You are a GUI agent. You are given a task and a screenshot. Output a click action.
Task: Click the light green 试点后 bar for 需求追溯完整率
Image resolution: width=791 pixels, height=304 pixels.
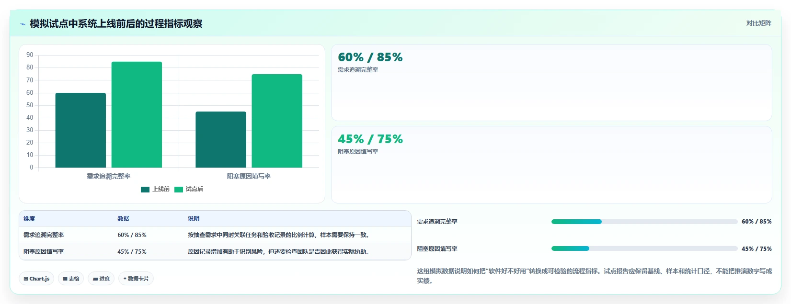(x=137, y=115)
